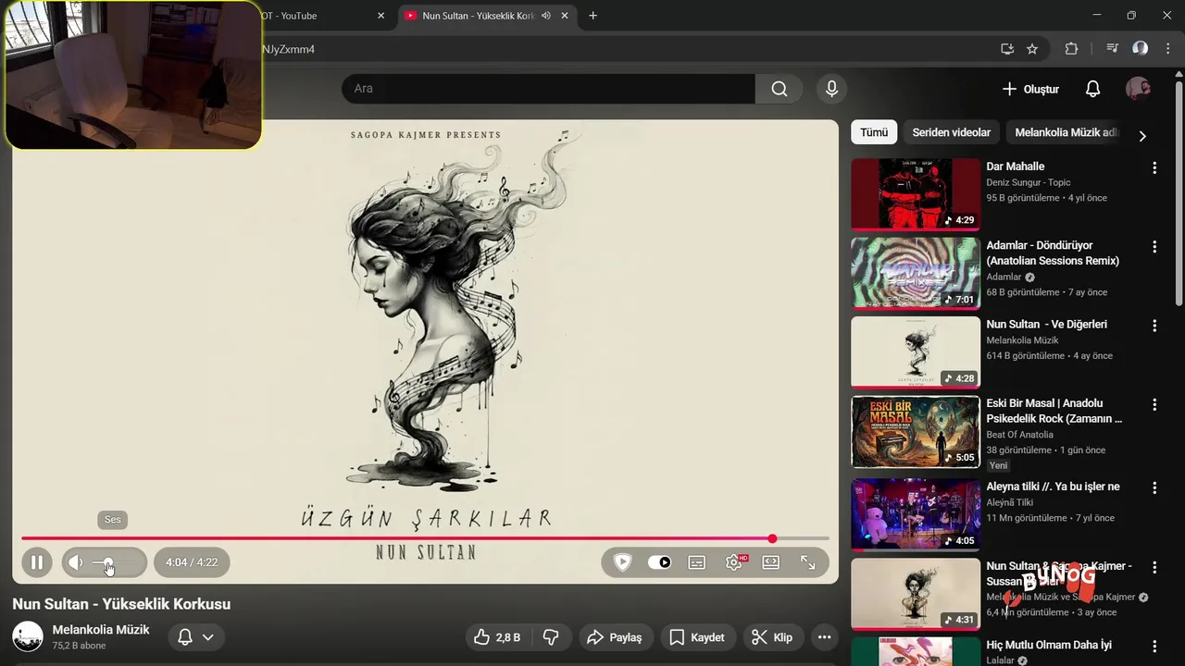
Task: Click the install app icon in address bar
Action: (1007, 49)
